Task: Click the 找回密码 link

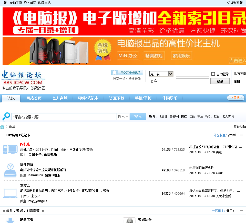Action: 240,74
